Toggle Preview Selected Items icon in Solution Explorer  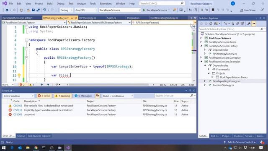[x=254, y=23]
